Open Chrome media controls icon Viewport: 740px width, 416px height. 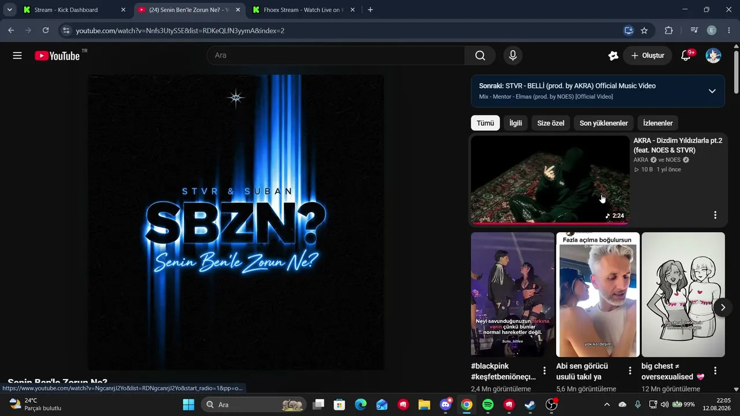tap(694, 31)
